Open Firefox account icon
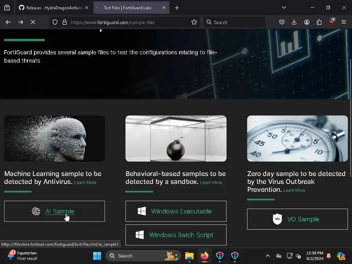352x264 pixels. tap(307, 22)
